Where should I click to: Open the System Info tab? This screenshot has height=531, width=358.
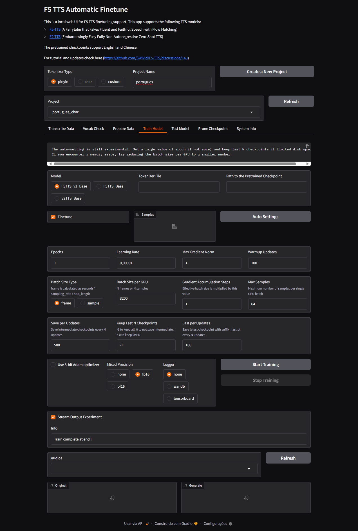(x=246, y=128)
